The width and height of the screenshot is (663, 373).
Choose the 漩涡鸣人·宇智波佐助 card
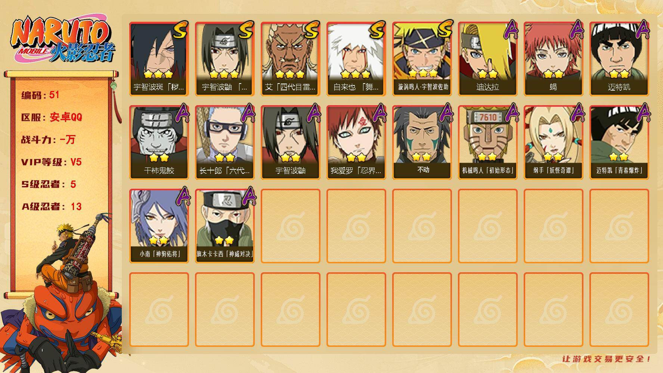pos(422,59)
